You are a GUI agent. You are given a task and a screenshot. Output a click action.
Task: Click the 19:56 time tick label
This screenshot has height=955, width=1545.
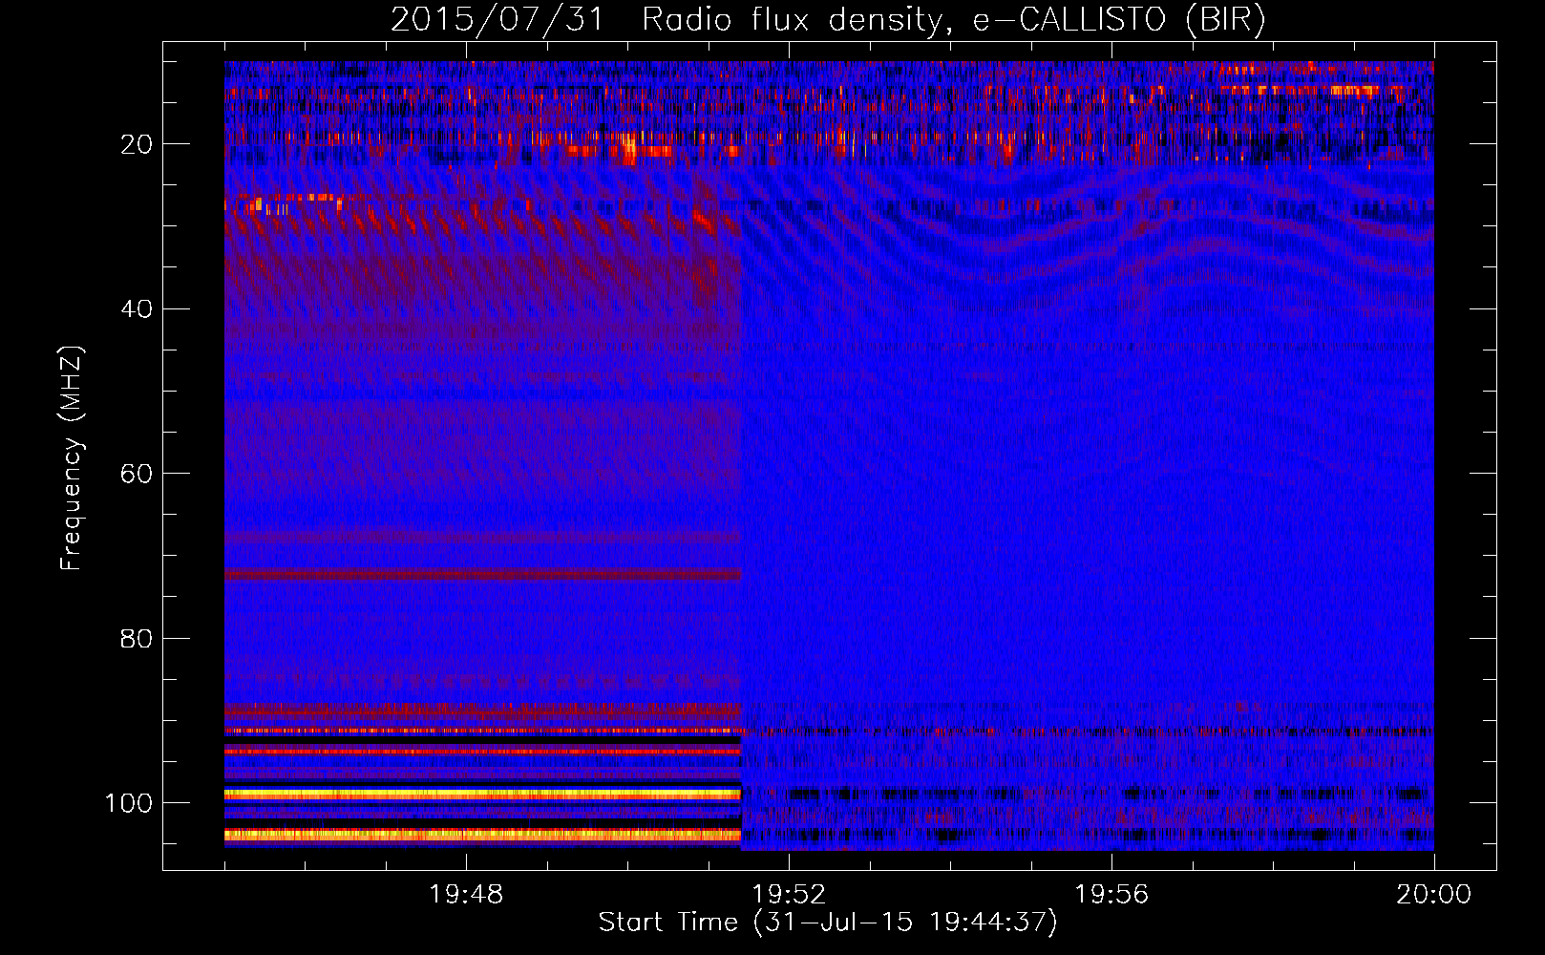(1111, 895)
